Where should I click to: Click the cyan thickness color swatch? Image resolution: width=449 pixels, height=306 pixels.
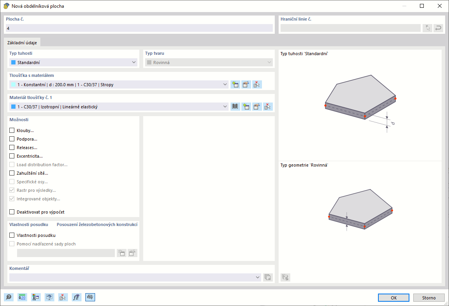[13, 85]
